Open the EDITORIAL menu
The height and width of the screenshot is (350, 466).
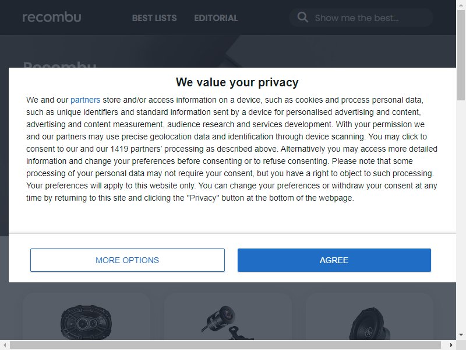coord(216,18)
